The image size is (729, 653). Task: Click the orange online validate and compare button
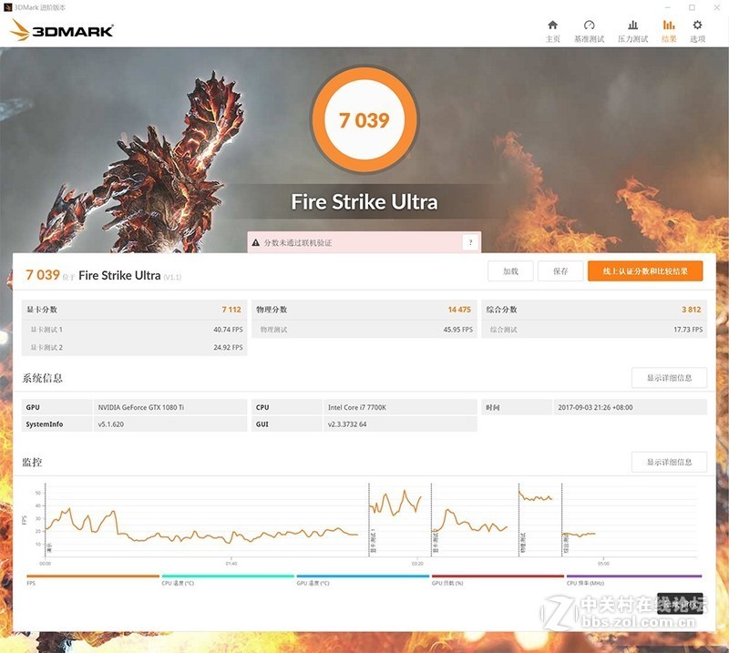[645, 271]
